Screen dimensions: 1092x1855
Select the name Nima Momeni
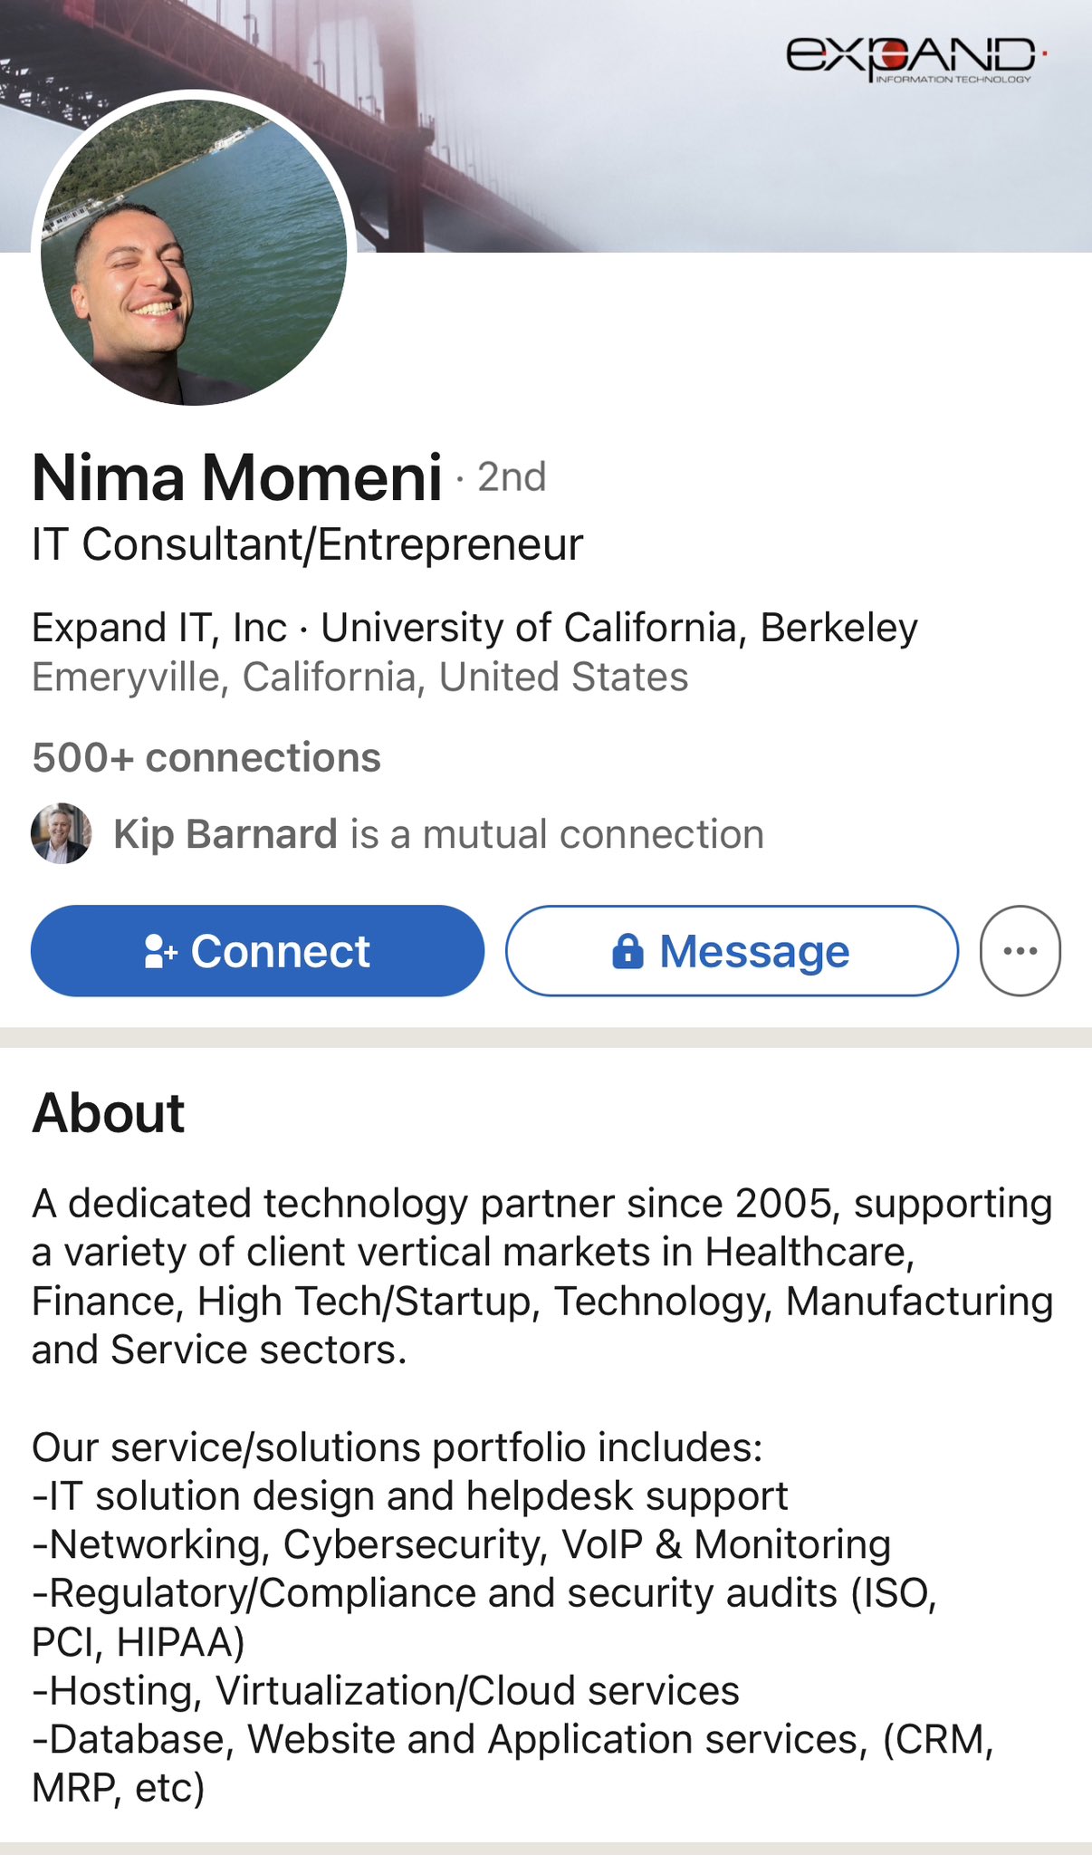coord(237,477)
